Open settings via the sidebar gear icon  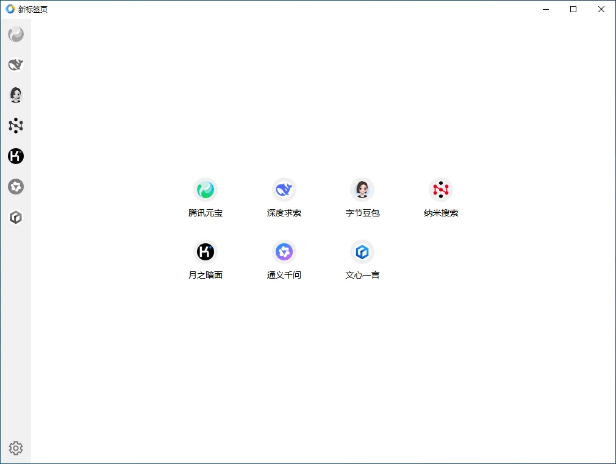[16, 448]
